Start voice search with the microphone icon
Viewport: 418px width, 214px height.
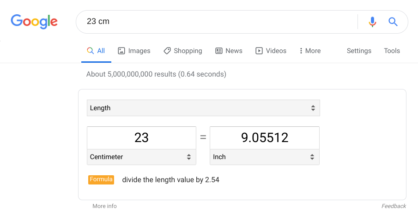pyautogui.click(x=372, y=22)
